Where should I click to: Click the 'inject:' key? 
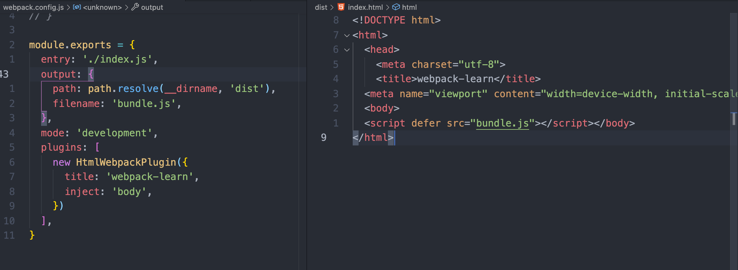(x=85, y=192)
